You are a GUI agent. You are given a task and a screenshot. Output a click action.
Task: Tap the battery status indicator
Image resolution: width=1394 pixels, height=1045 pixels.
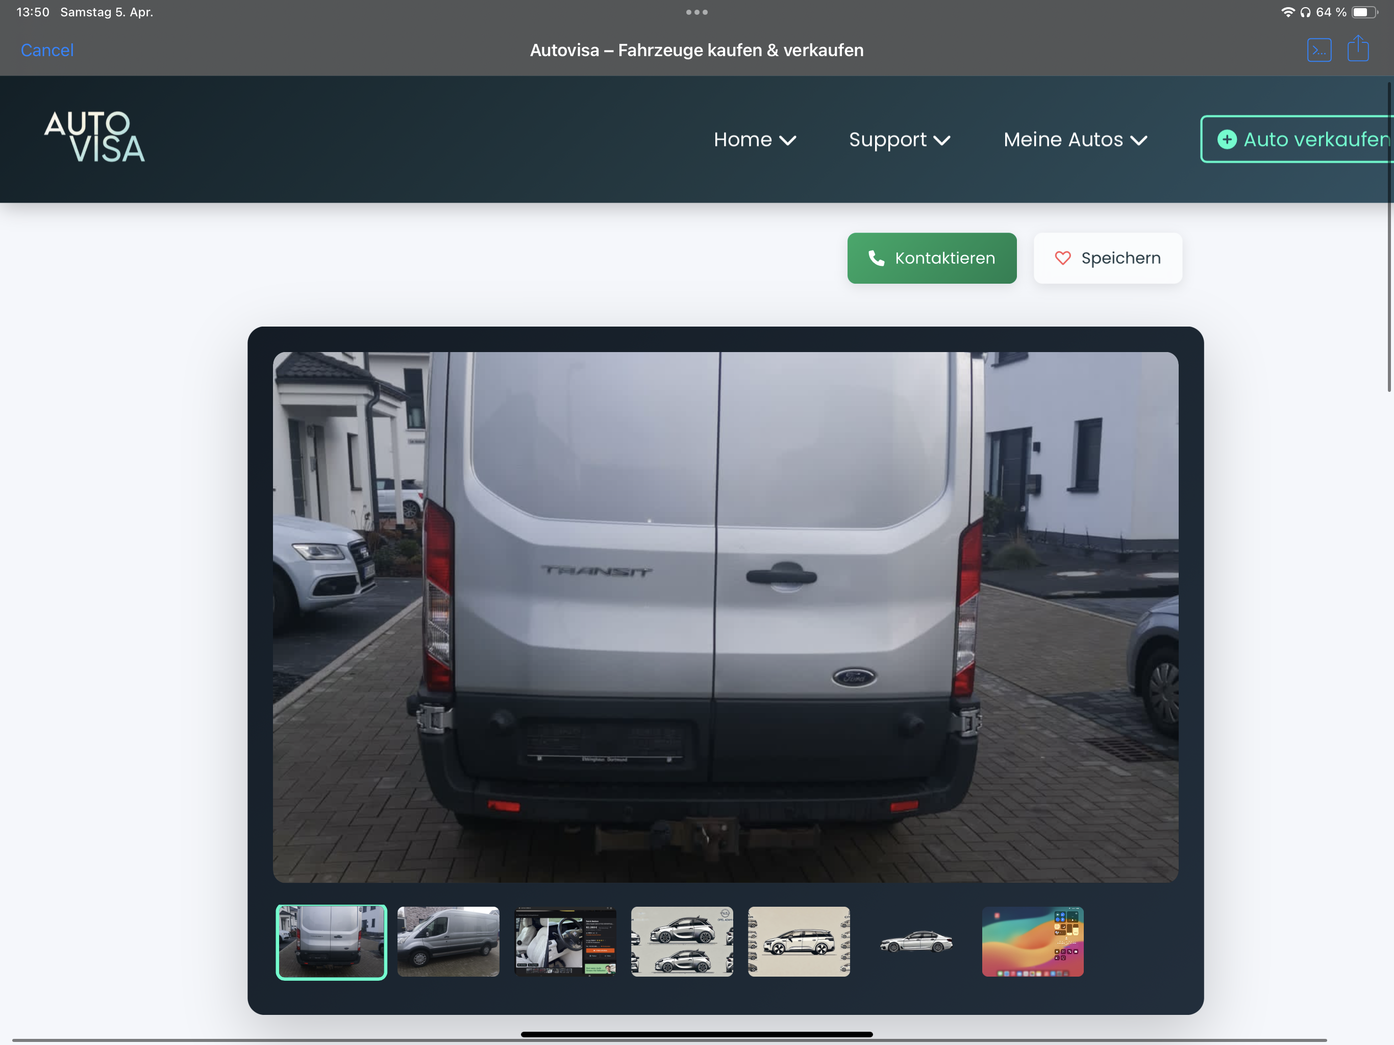coord(1364,12)
